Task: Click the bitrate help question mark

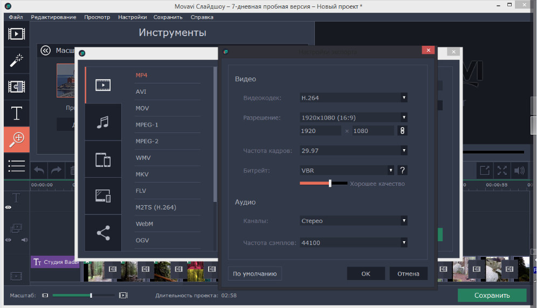Action: coord(402,170)
